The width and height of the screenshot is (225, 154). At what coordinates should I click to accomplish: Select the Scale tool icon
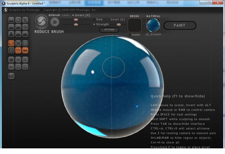(x=25, y=20)
